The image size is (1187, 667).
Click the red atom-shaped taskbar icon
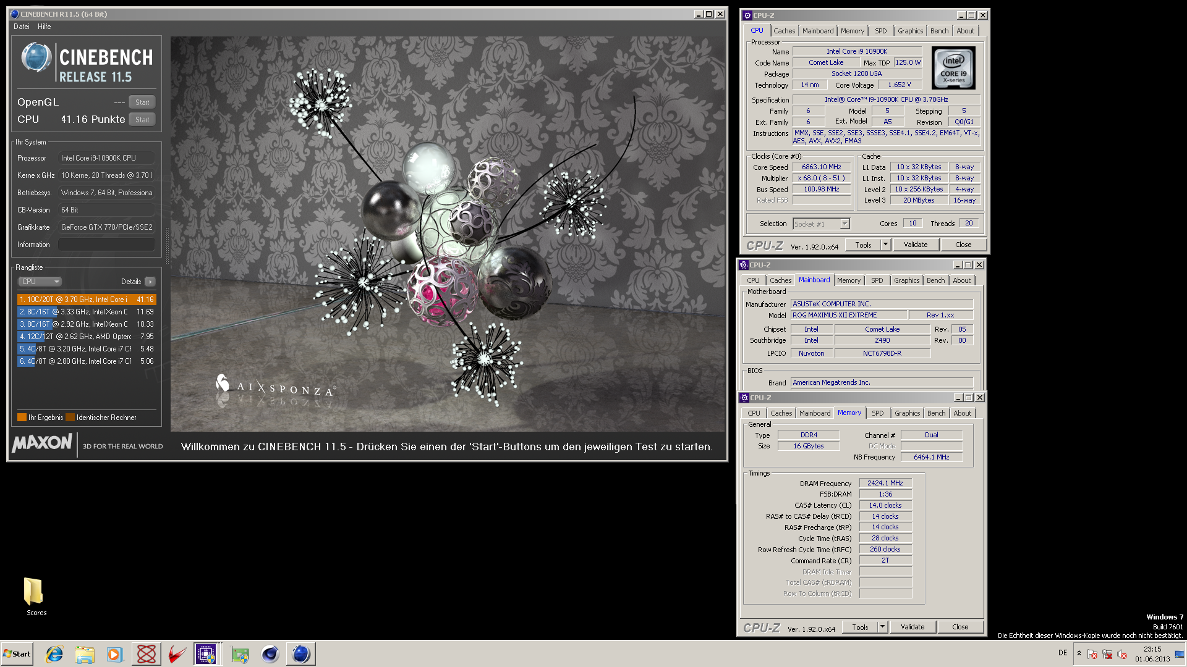(147, 654)
